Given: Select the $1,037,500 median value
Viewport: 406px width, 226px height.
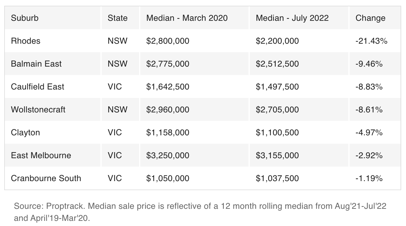Looking at the screenshot, I should coord(277,178).
